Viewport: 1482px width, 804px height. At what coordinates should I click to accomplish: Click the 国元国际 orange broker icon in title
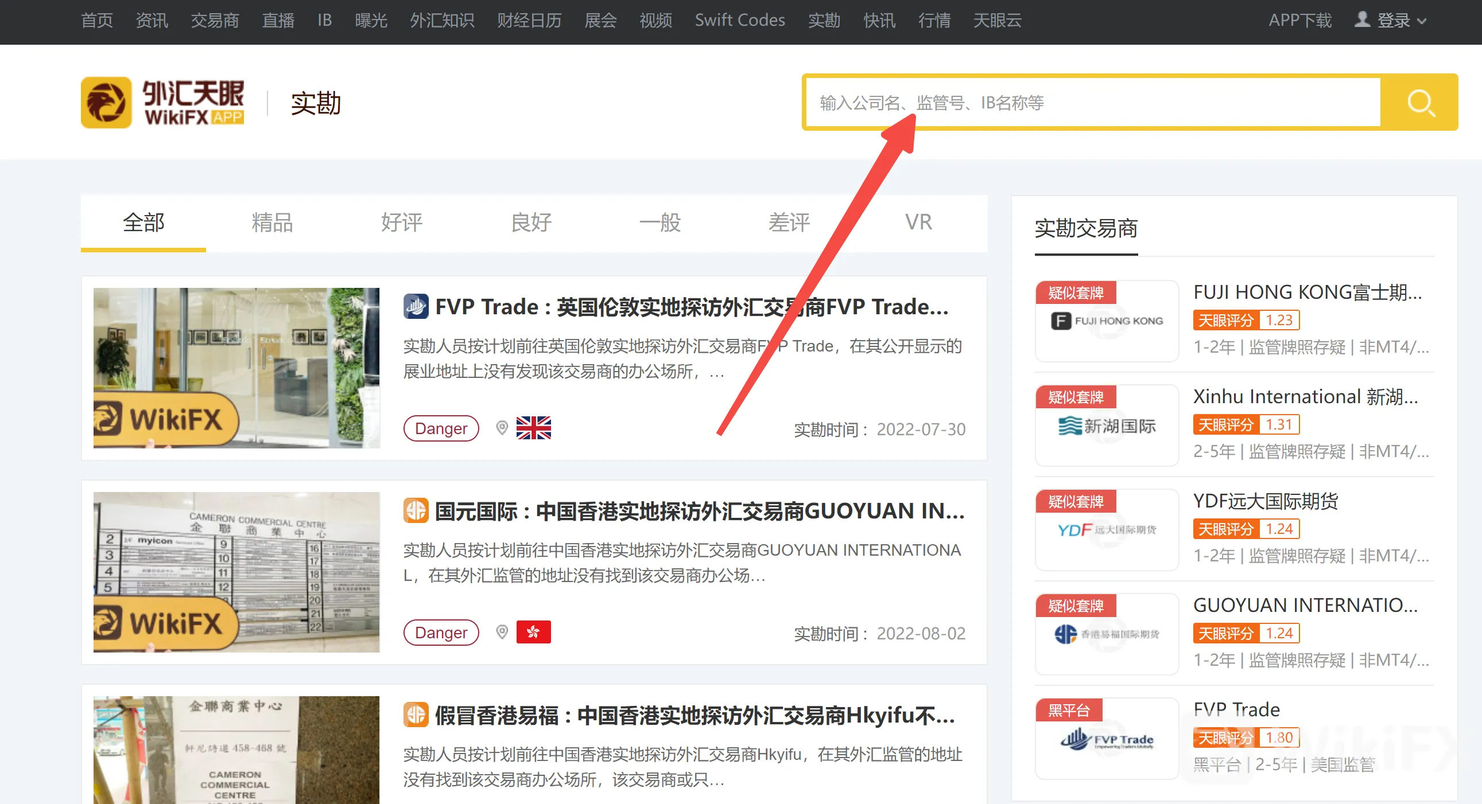click(x=416, y=510)
